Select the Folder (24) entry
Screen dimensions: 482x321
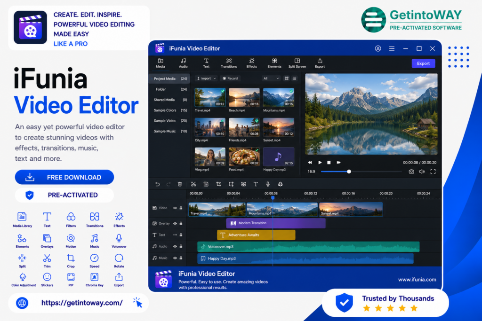(x=170, y=89)
